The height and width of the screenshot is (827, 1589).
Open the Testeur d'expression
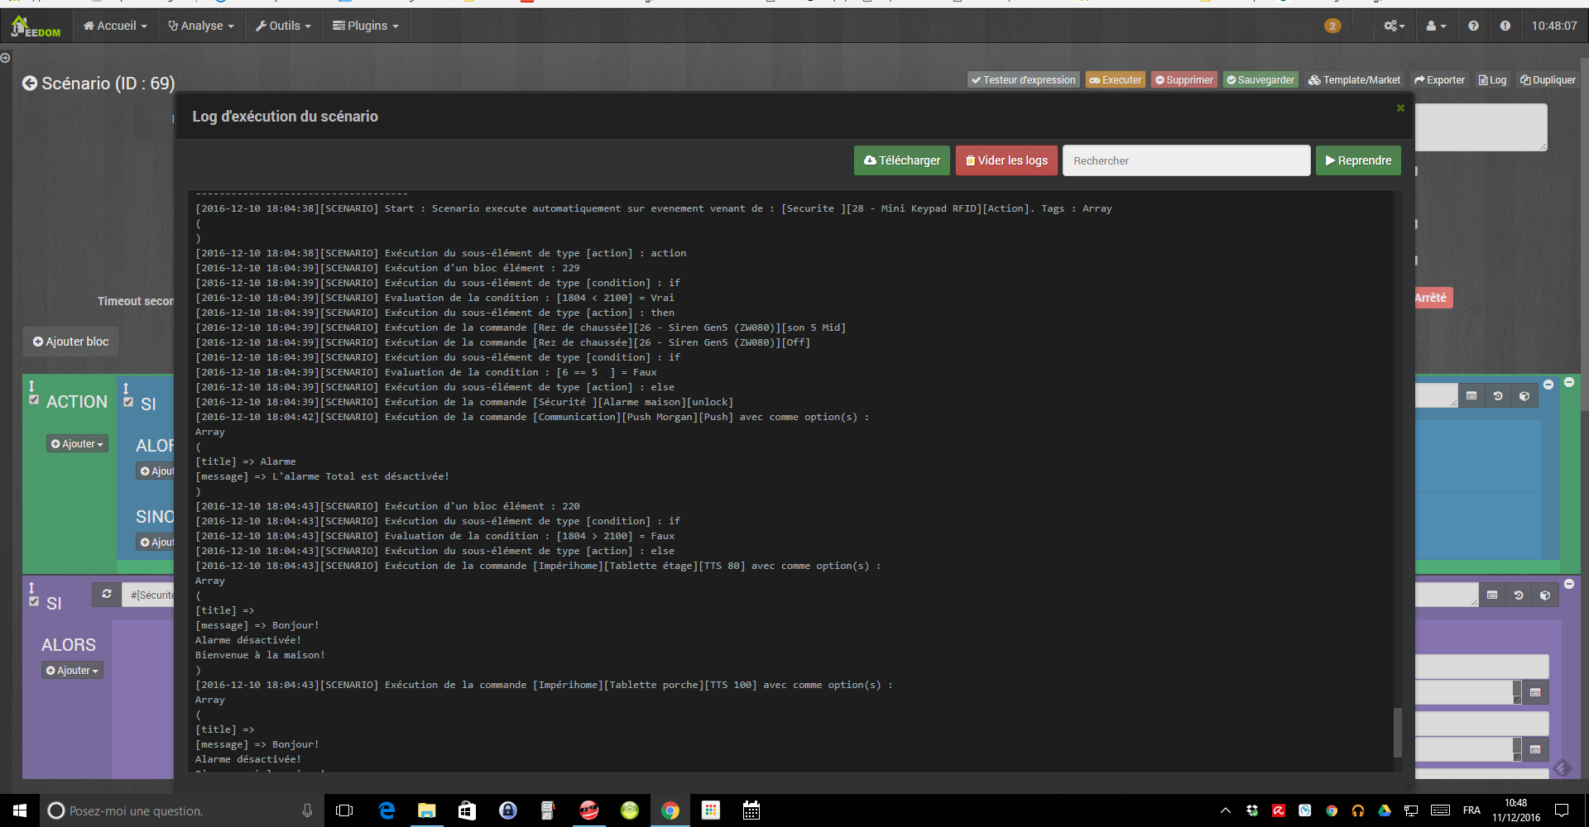tap(1024, 80)
